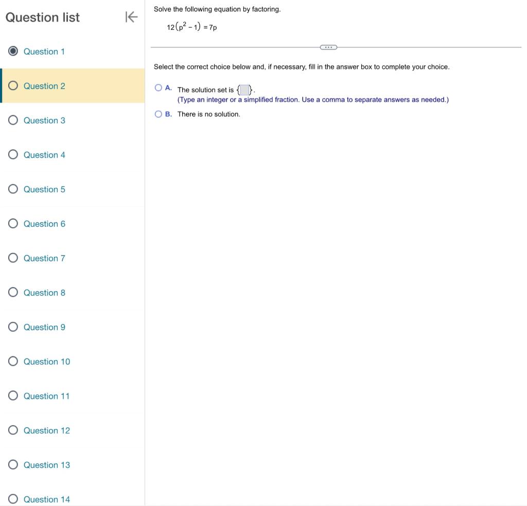Open Question 6 from the list
527x506 pixels.
pyautogui.click(x=44, y=223)
